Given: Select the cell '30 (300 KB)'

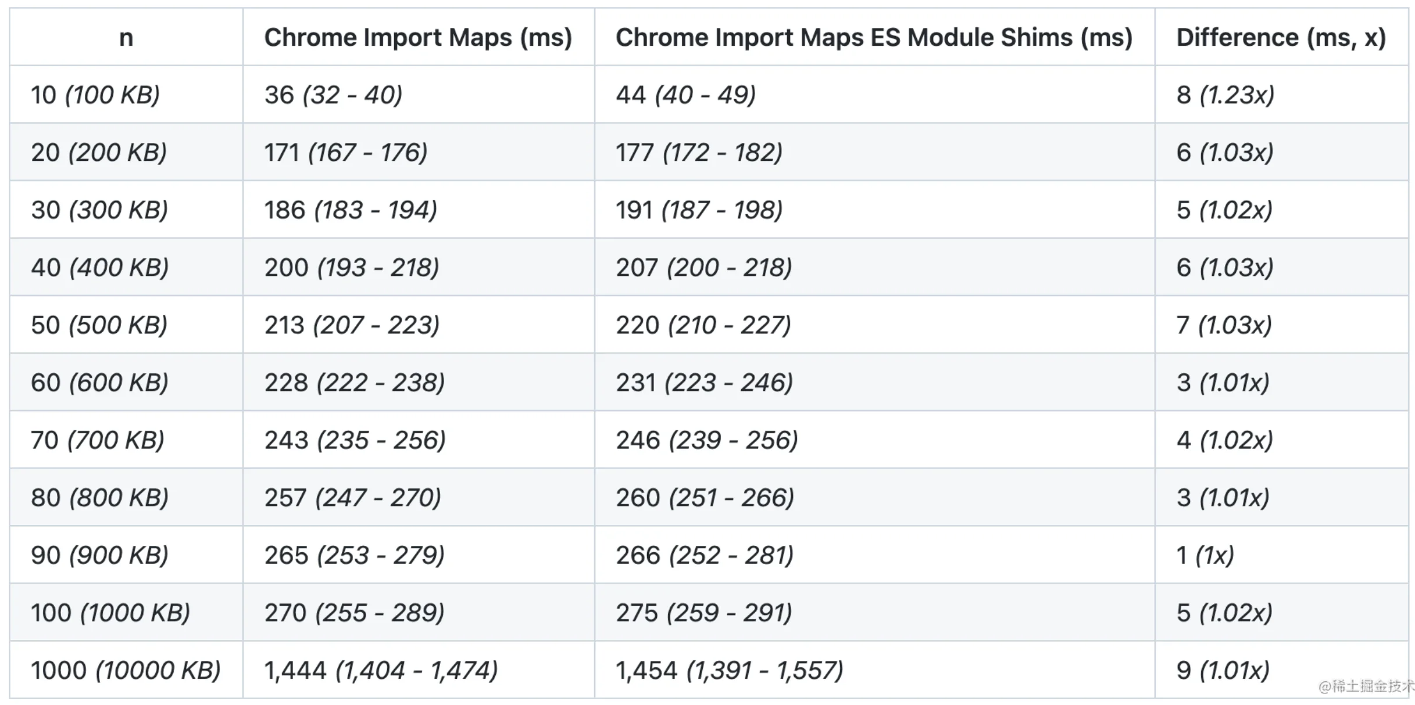Looking at the screenshot, I should coord(126,209).
